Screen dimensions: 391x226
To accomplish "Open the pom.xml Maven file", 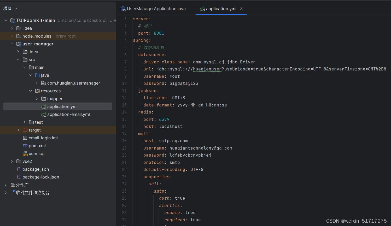I will tap(37, 146).
